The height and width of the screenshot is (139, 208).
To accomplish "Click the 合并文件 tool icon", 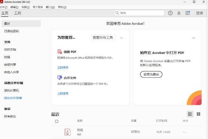I will (59, 78).
